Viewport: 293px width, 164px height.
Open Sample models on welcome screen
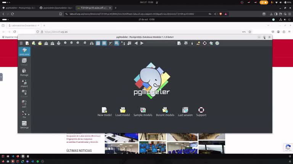(143, 112)
